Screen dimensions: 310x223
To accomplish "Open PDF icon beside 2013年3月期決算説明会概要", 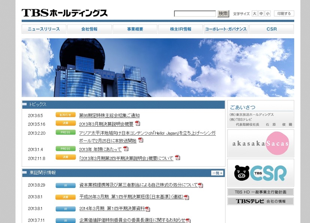I will (x=138, y=124).
